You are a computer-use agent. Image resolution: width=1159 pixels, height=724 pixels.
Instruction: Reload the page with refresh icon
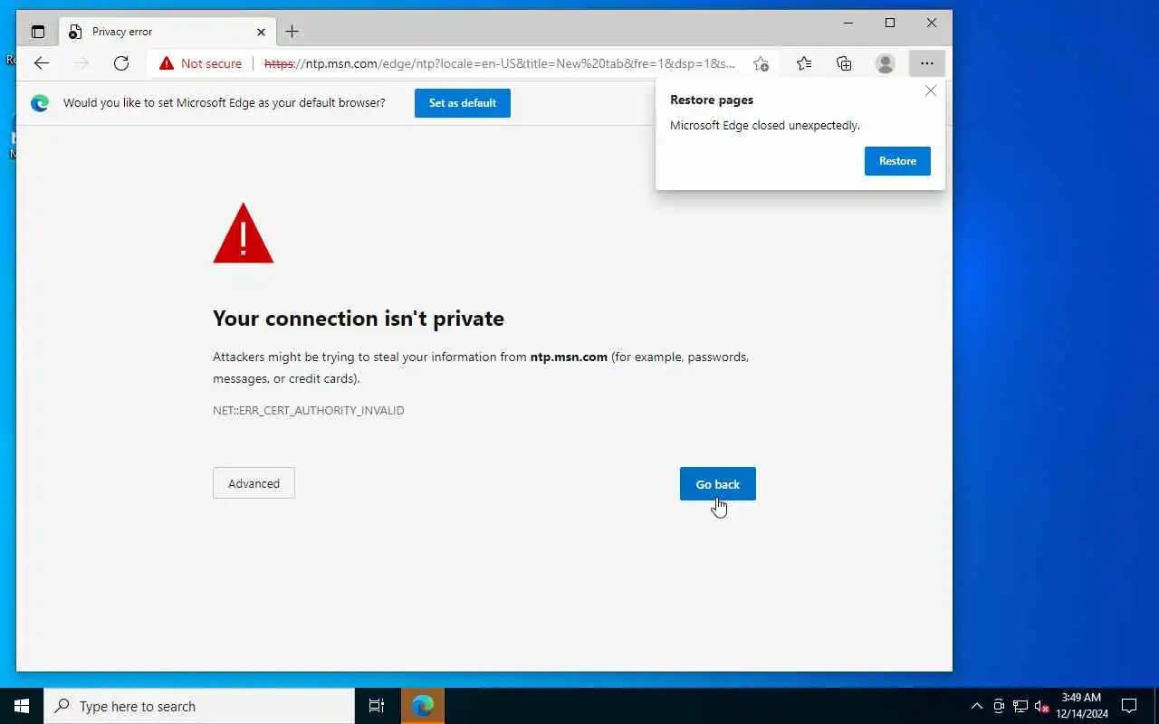tap(121, 63)
